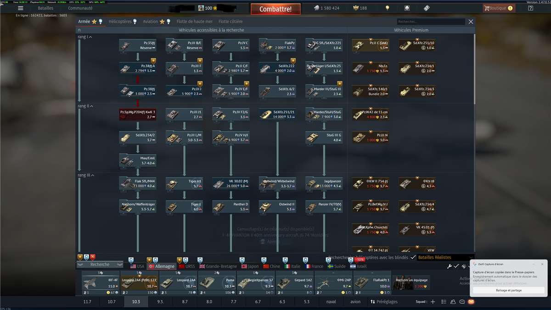Select the Tiger E tank icon
Image resolution: width=551 pixels, height=310 pixels.
(184, 207)
